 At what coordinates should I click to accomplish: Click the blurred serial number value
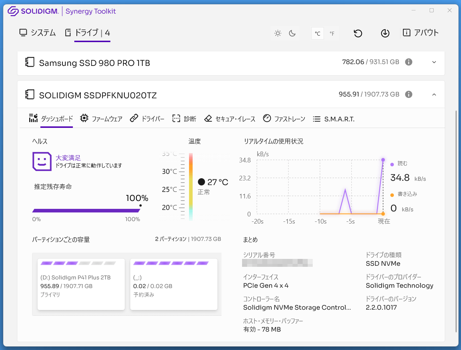click(277, 263)
